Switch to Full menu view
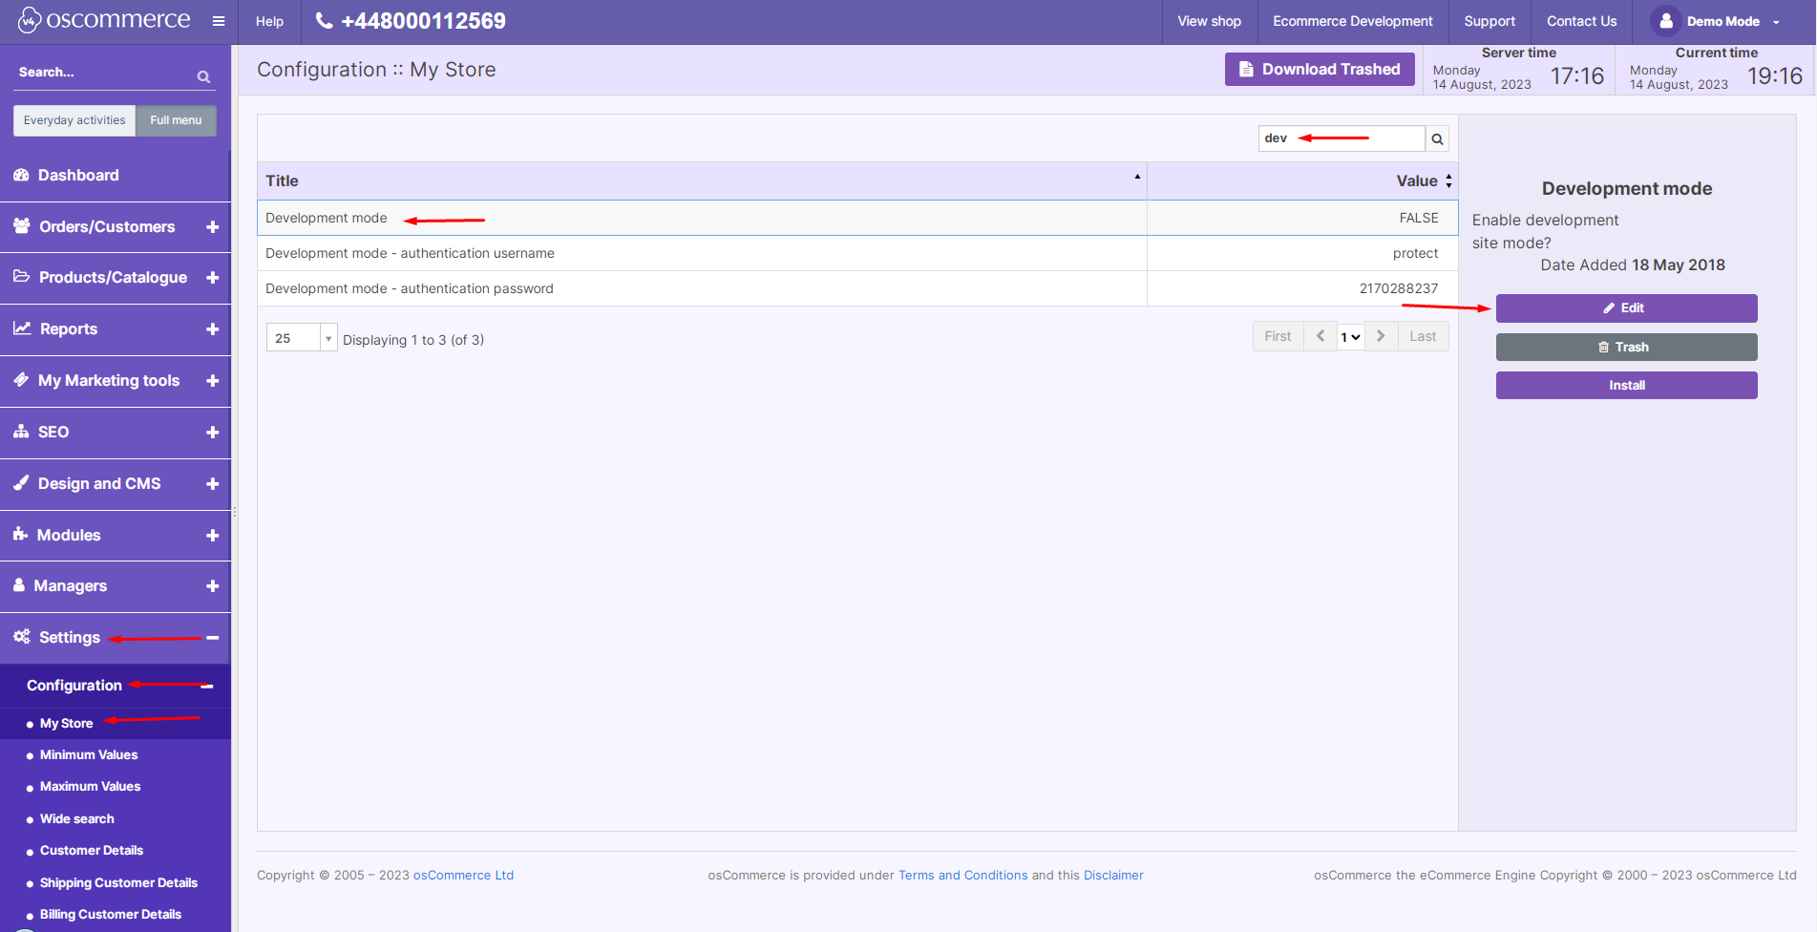This screenshot has width=1817, height=932. click(176, 120)
